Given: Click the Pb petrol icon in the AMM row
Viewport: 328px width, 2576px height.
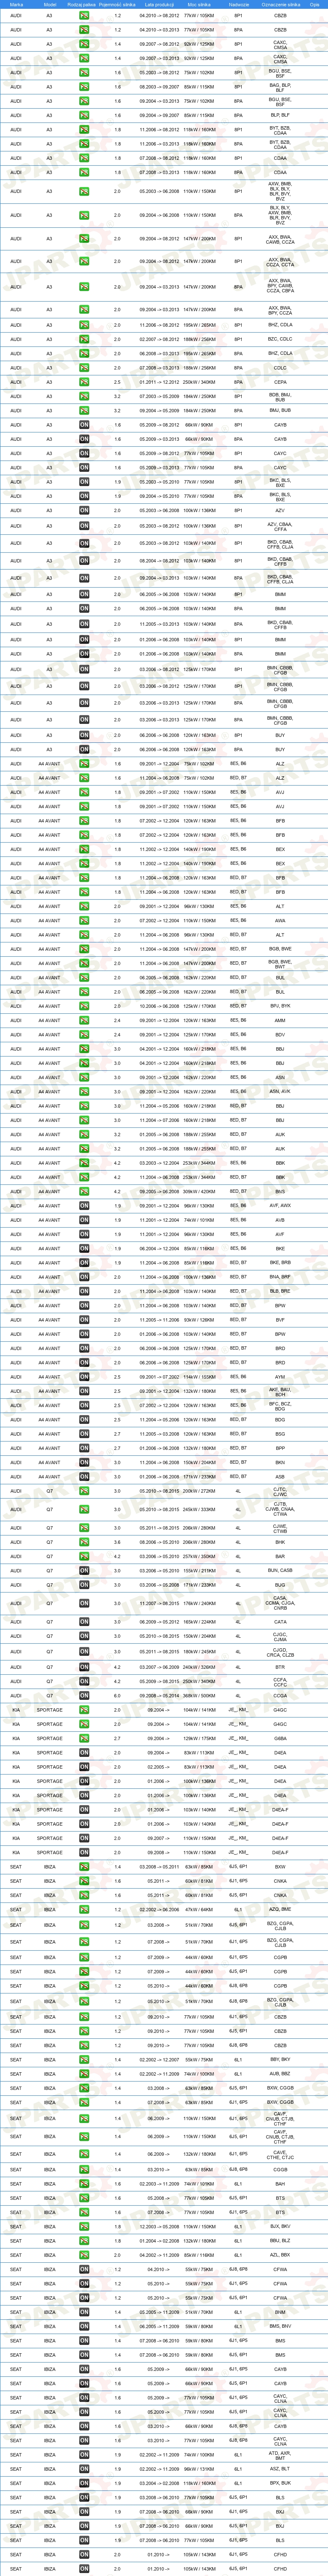Looking at the screenshot, I should [84, 1021].
